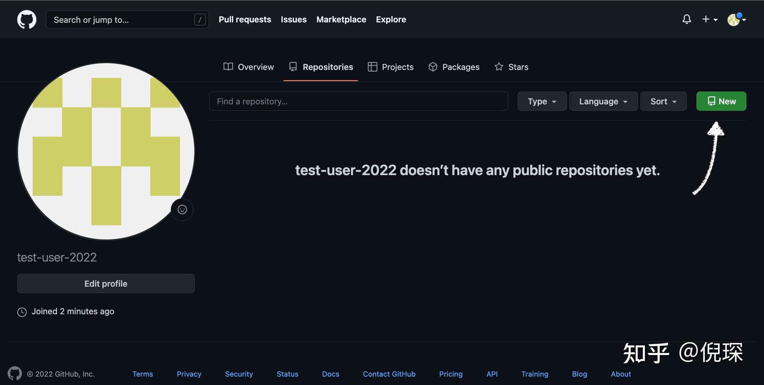Click the Edit profile button
764x385 pixels.
pos(106,283)
